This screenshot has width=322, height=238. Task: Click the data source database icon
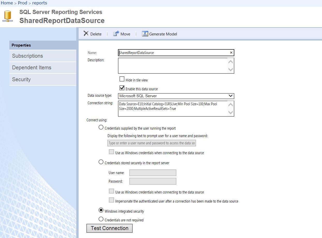click(8, 16)
